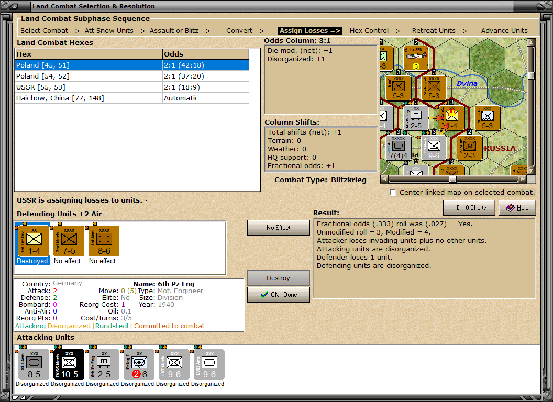This screenshot has width=553, height=402.
Task: Click the Committed to combat status text
Action: 169,326
